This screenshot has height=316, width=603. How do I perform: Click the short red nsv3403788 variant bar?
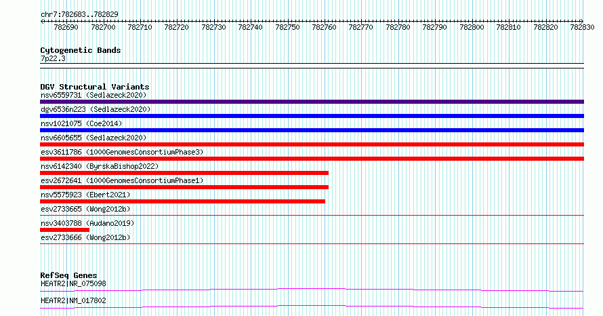pyautogui.click(x=64, y=230)
